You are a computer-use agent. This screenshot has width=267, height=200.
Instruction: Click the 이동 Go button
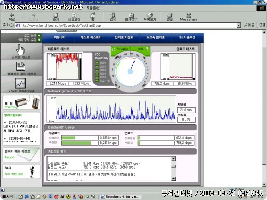click(x=249, y=25)
